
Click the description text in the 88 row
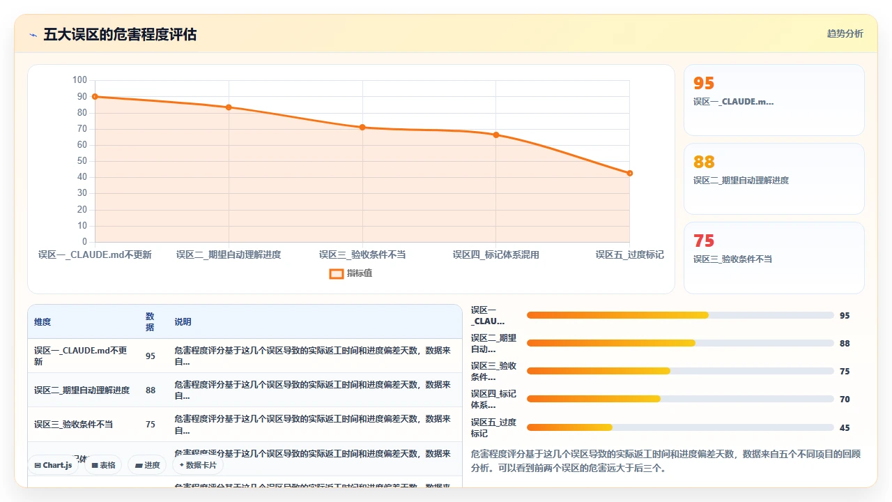coord(312,390)
